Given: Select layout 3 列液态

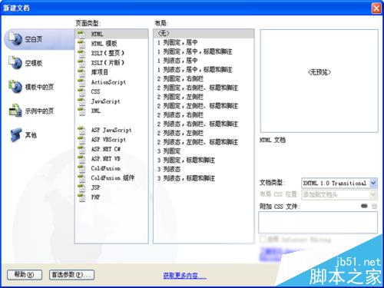Looking at the screenshot, I should coord(204,169).
